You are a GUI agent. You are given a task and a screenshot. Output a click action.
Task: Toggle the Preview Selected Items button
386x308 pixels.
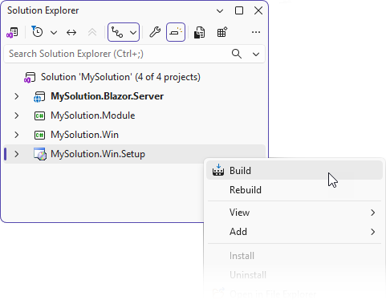tap(176, 32)
